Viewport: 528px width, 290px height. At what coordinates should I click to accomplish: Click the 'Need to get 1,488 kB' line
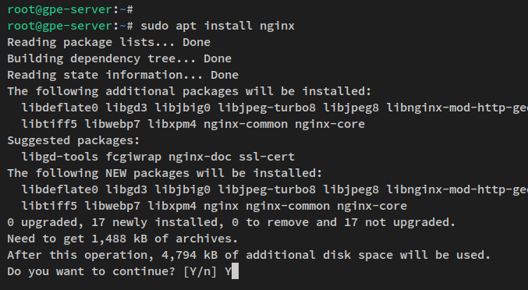(x=122, y=239)
